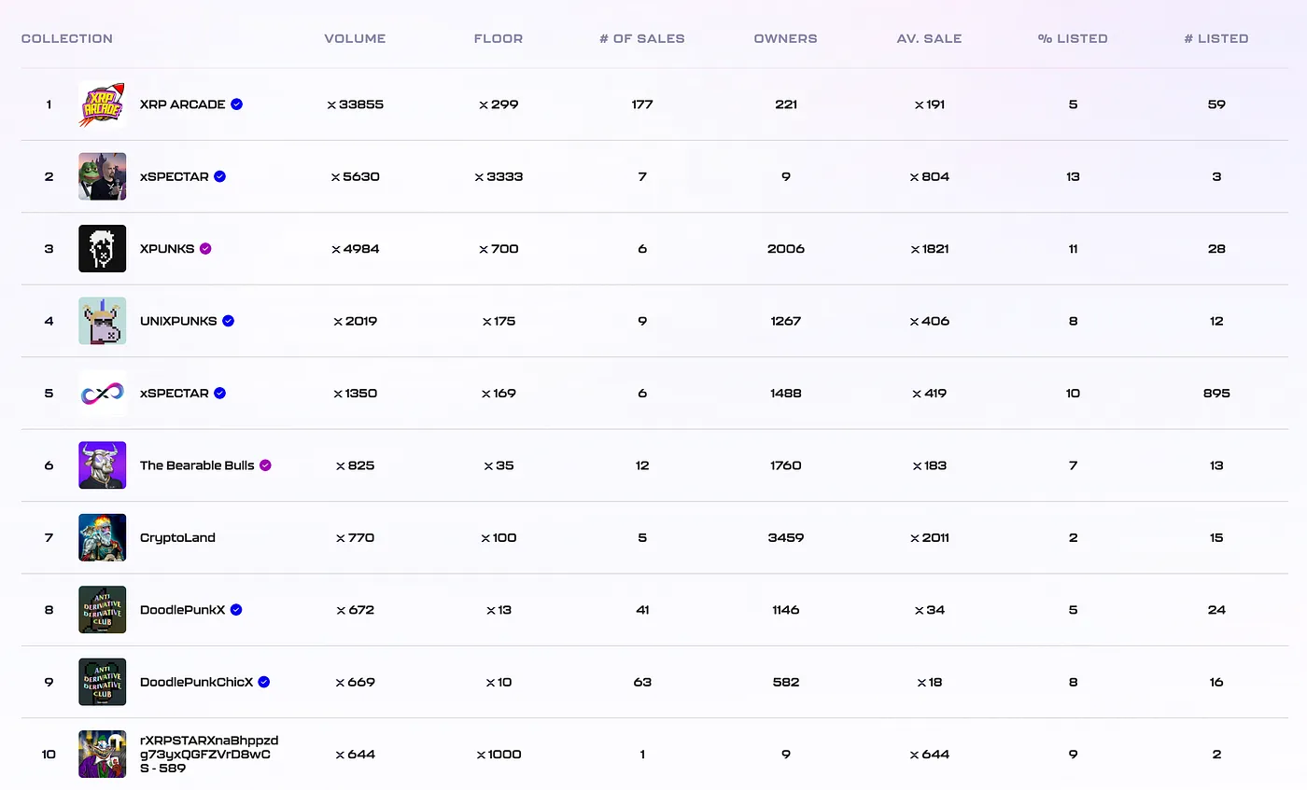Viewport: 1307px width, 790px height.
Task: Click the XRP ARCADE collection thumbnail
Action: pyautogui.click(x=102, y=104)
